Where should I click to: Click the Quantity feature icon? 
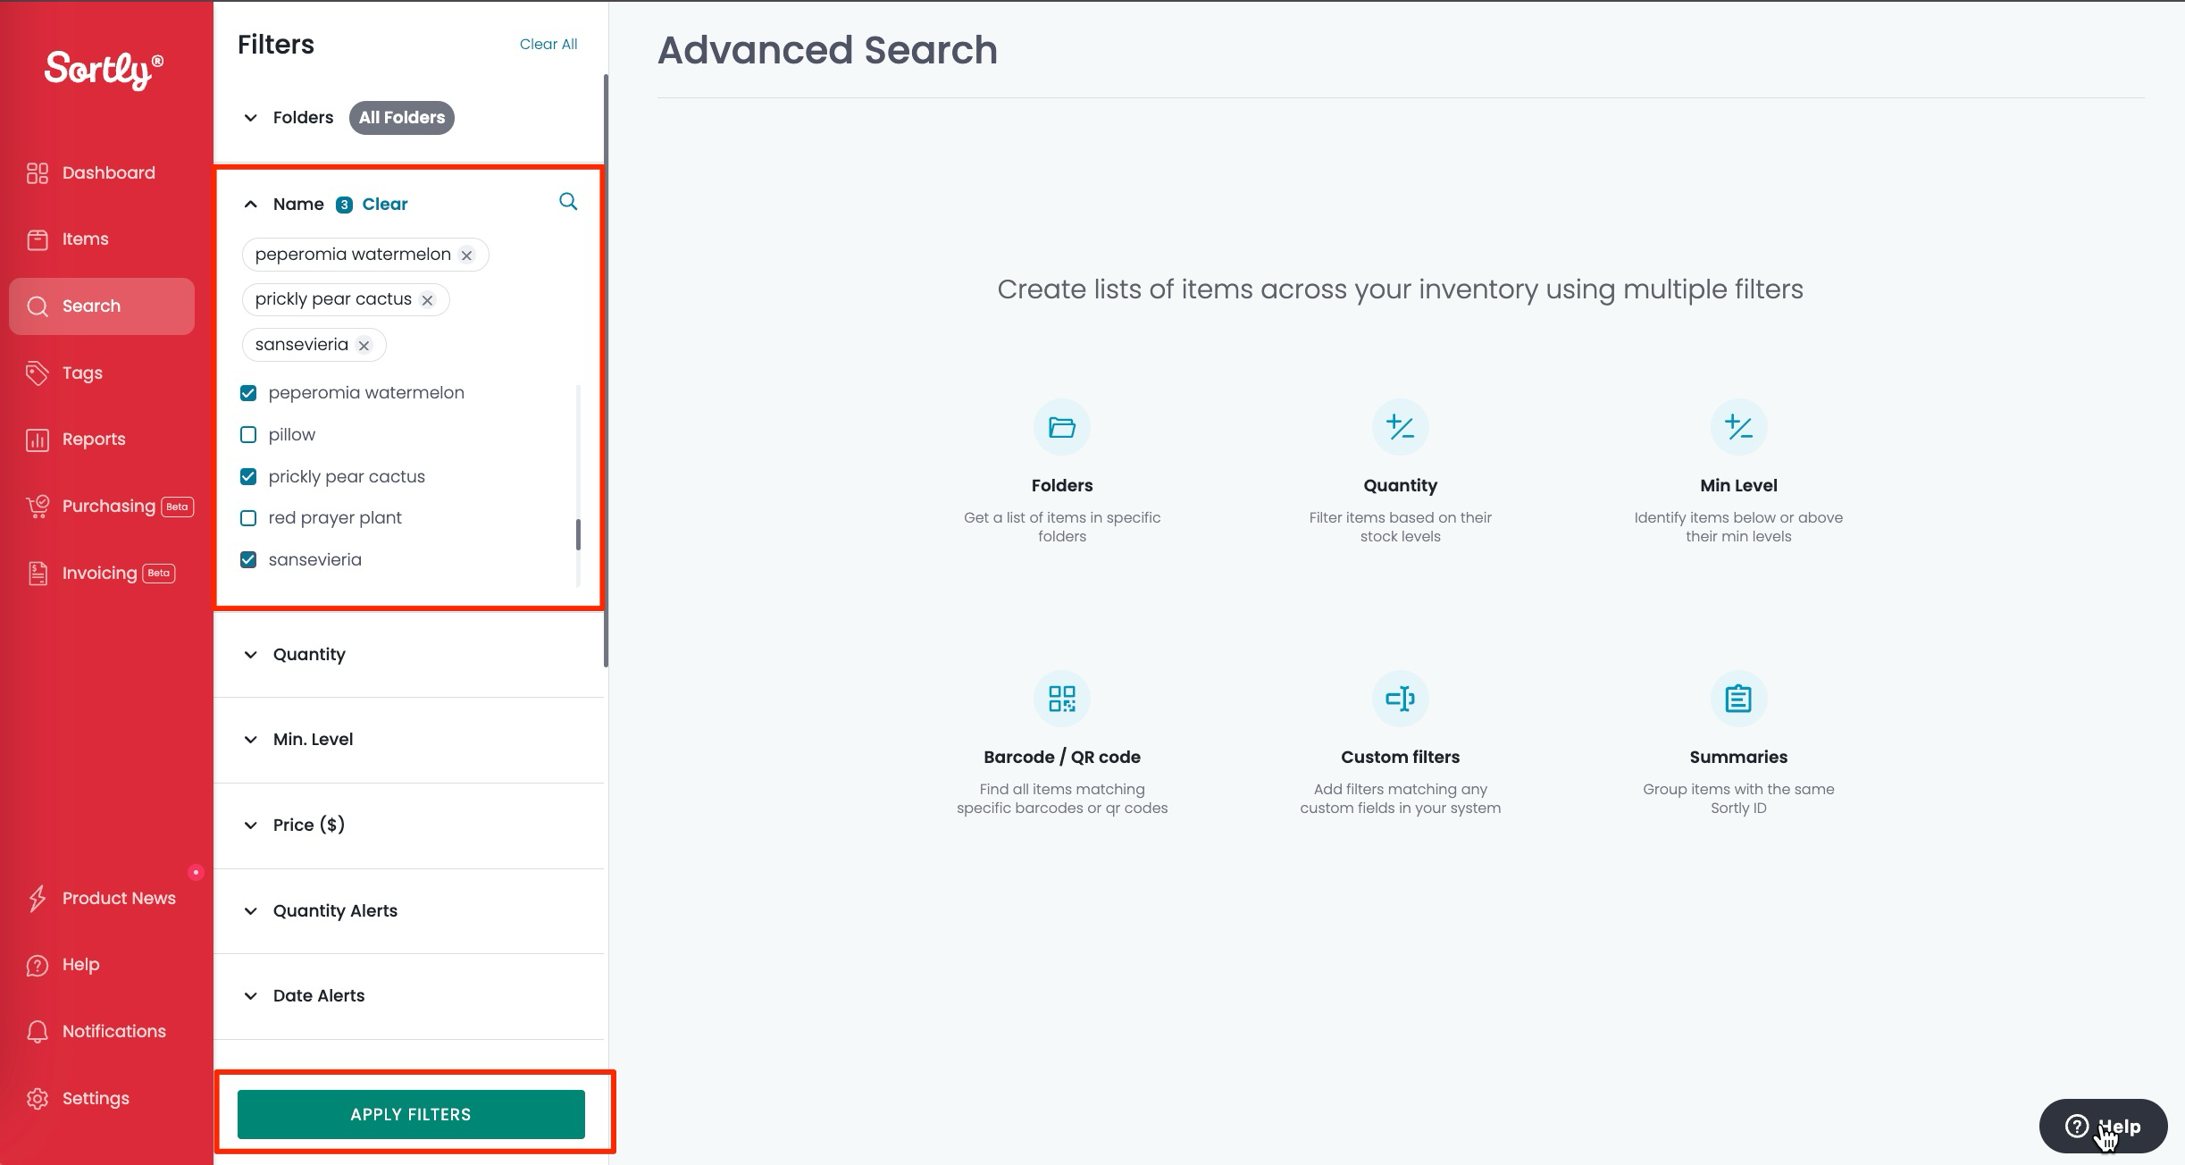click(1401, 427)
